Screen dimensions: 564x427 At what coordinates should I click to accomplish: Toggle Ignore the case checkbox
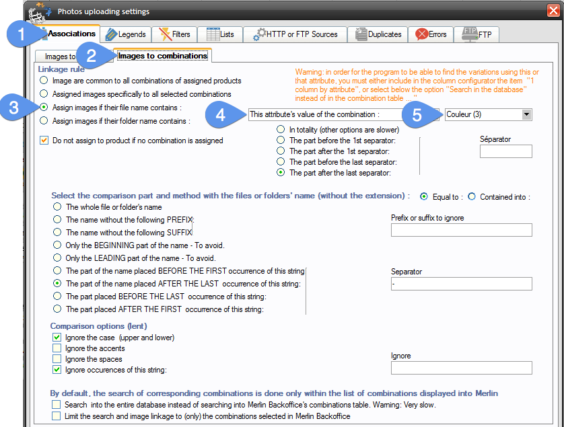click(57, 337)
